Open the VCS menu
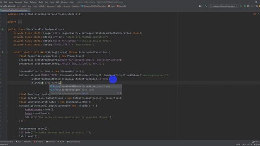 click(58, 2)
